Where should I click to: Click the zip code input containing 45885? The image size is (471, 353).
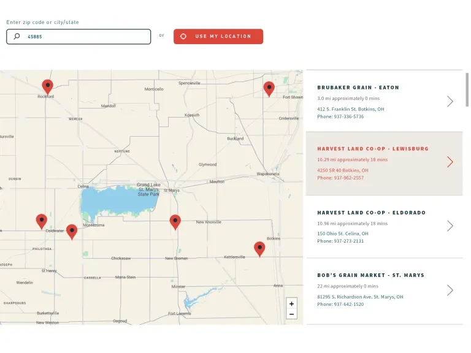pos(78,37)
